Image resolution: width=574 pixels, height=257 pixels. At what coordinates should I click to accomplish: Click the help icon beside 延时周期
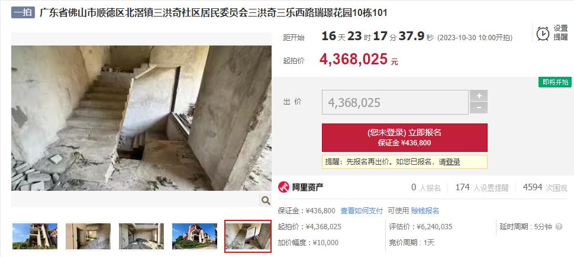click(559, 227)
